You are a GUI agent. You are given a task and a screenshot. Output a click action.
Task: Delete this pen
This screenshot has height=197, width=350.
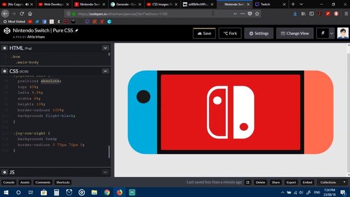coord(260,182)
